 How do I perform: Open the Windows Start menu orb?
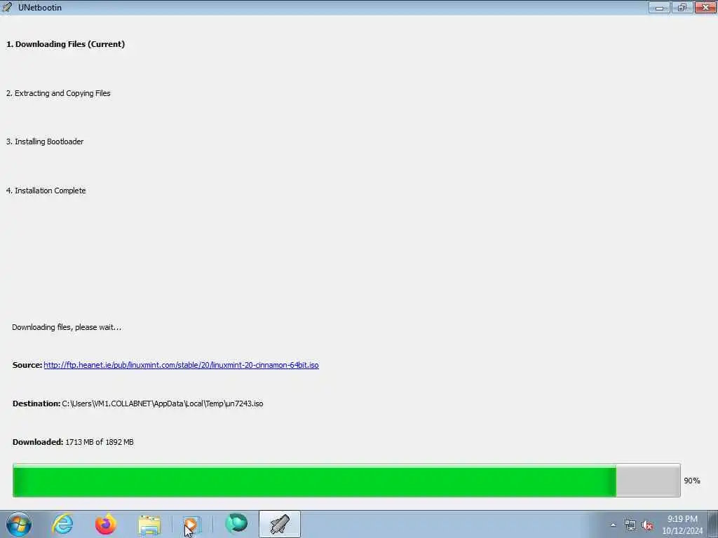tap(19, 524)
